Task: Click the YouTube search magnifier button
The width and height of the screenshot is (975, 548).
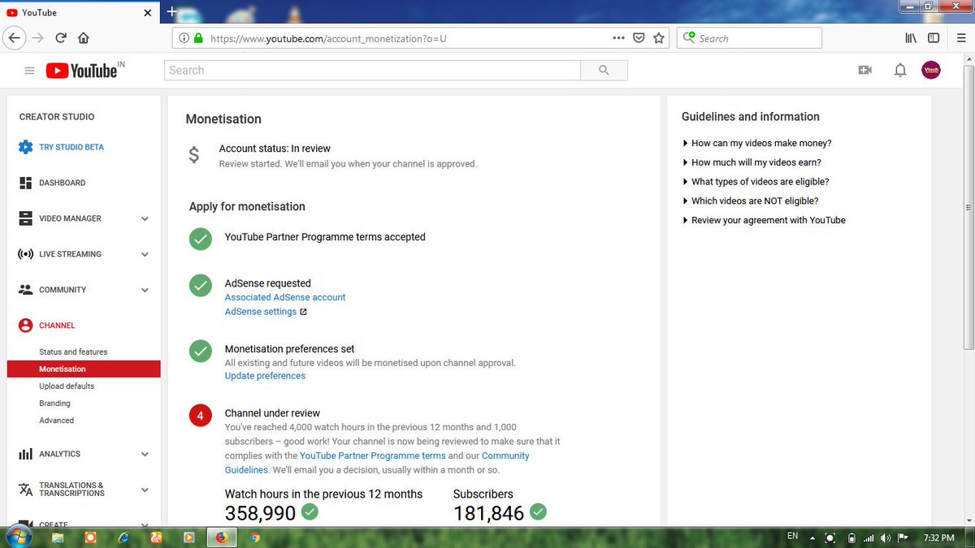Action: point(604,71)
